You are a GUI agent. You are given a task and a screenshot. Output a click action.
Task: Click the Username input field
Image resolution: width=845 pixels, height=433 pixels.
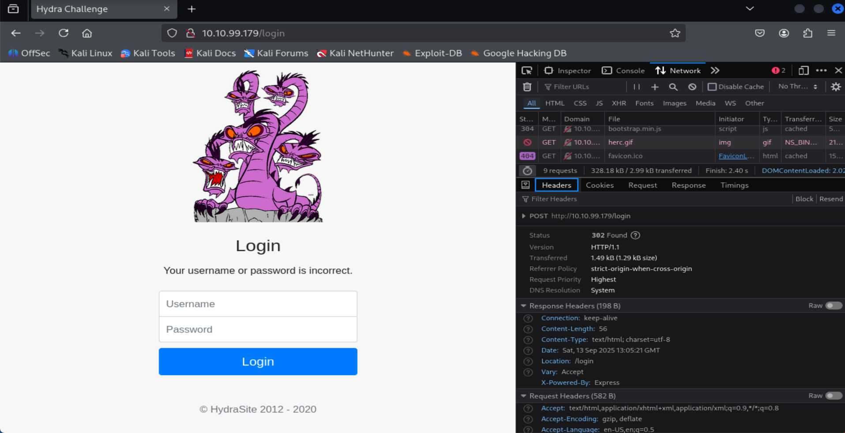[258, 304]
